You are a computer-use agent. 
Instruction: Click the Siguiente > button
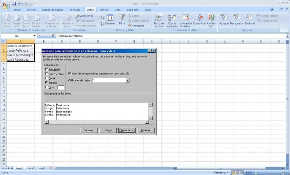[x=127, y=130]
